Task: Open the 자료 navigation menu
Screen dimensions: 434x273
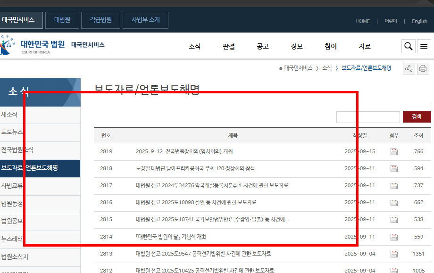Action: point(364,46)
